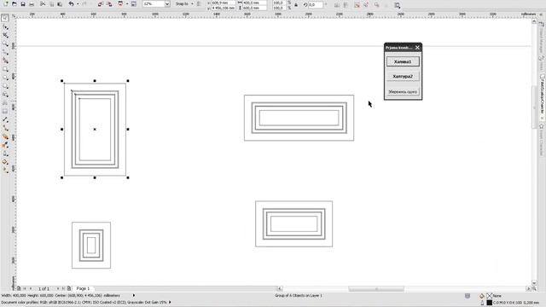Pick the Ellipse tool
The image size is (546, 307).
[x=5, y=78]
